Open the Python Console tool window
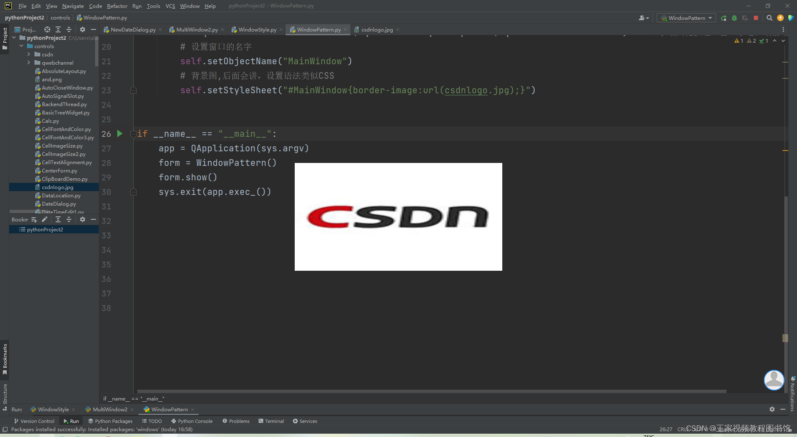Viewport: 797px width, 437px height. [192, 421]
